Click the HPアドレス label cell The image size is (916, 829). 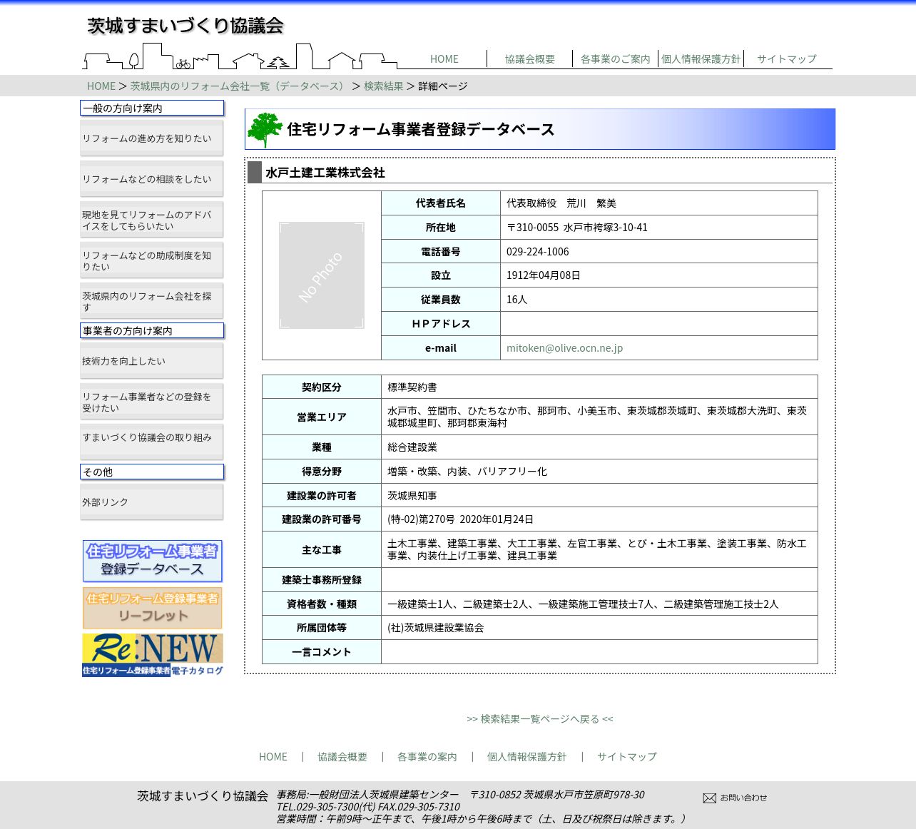tap(441, 324)
